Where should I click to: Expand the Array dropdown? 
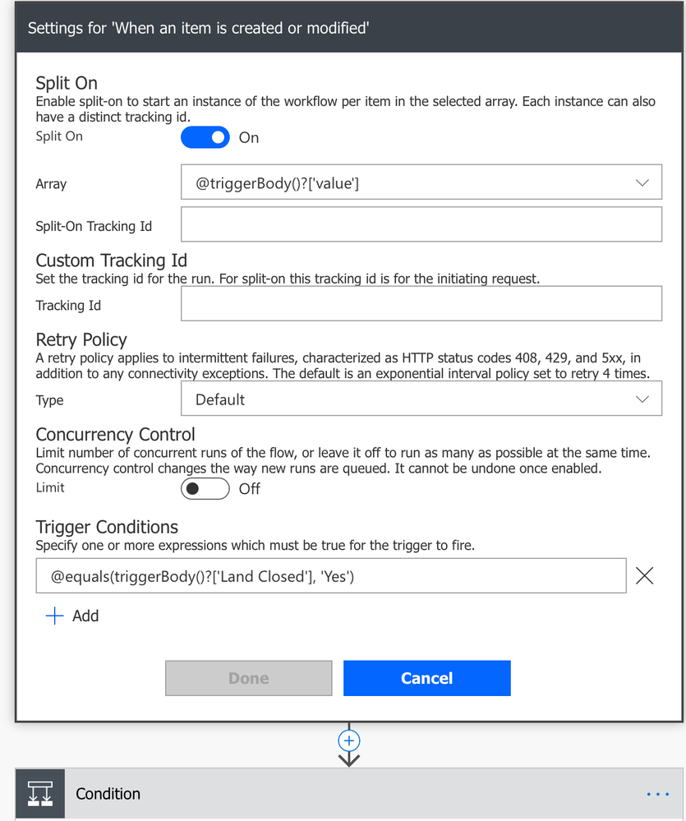pos(642,182)
